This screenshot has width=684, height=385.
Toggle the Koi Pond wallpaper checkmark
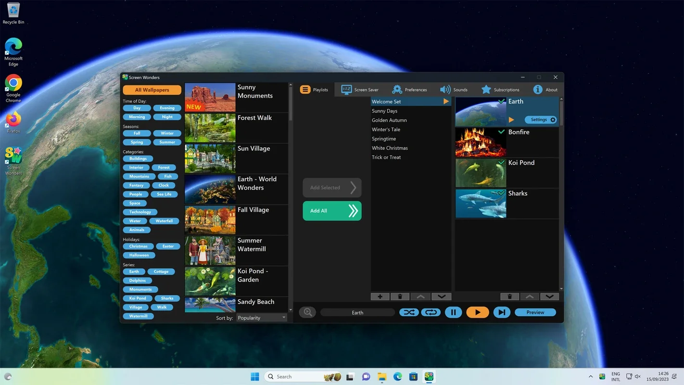[x=502, y=162]
